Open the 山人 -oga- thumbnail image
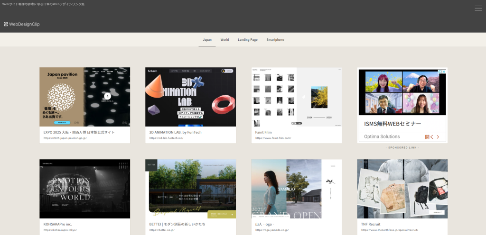 point(296,189)
